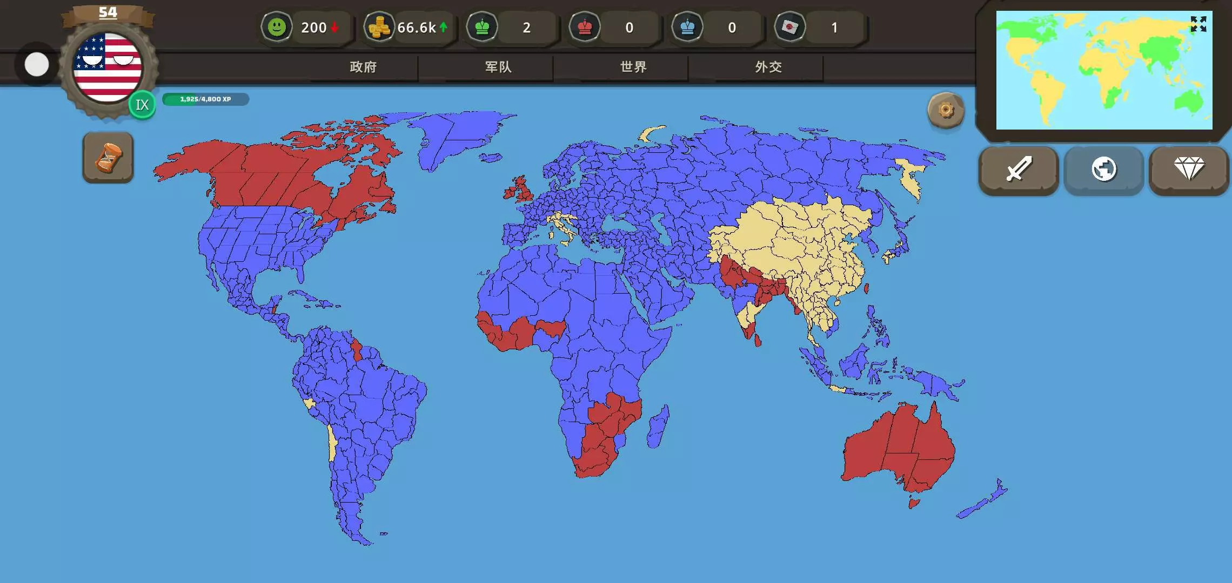
Task: Tap the white floating circle button
Action: coord(37,65)
